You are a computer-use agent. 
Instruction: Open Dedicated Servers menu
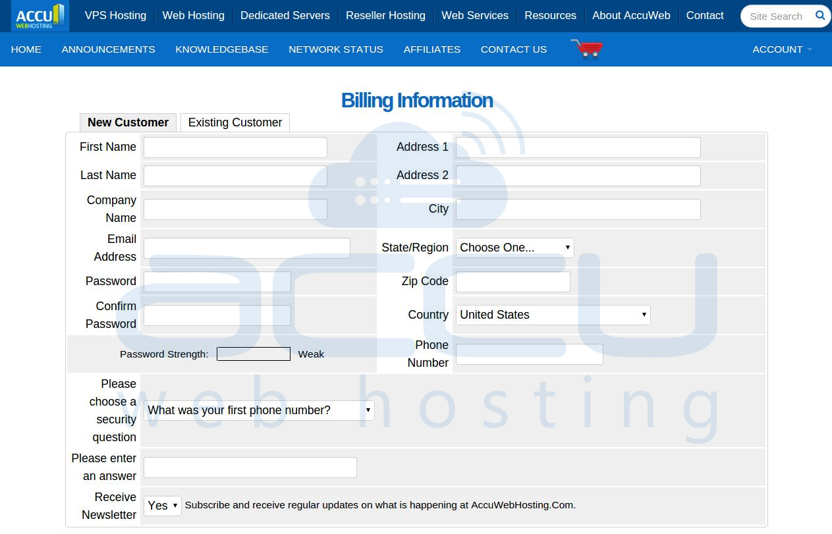[x=285, y=15]
